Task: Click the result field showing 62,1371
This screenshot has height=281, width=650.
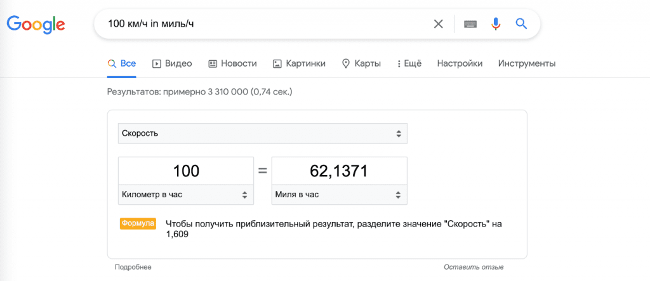Action: [339, 171]
